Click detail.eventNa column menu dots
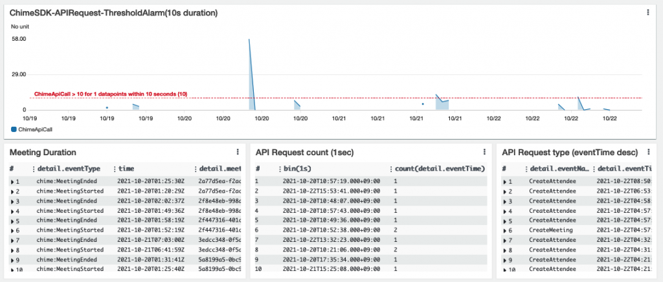 (x=525, y=169)
